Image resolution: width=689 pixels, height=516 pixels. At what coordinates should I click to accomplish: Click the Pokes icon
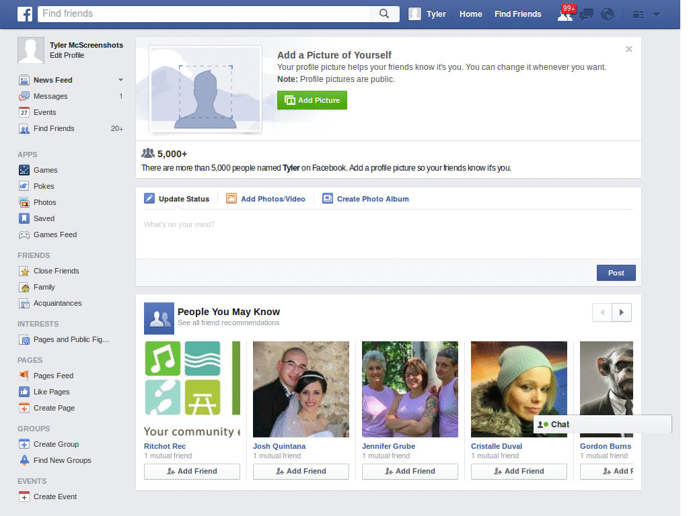point(24,186)
